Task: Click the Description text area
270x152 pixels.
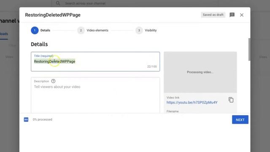Action: pos(95,95)
